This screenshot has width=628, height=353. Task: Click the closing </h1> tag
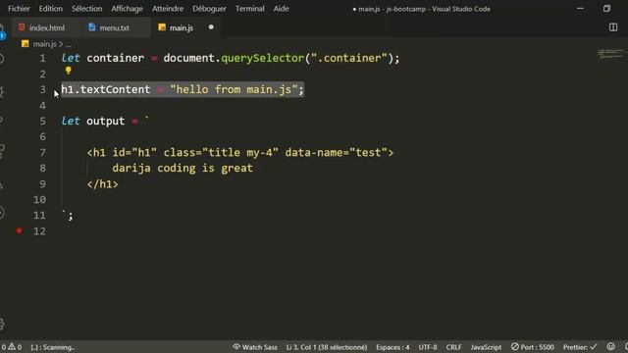(x=102, y=184)
